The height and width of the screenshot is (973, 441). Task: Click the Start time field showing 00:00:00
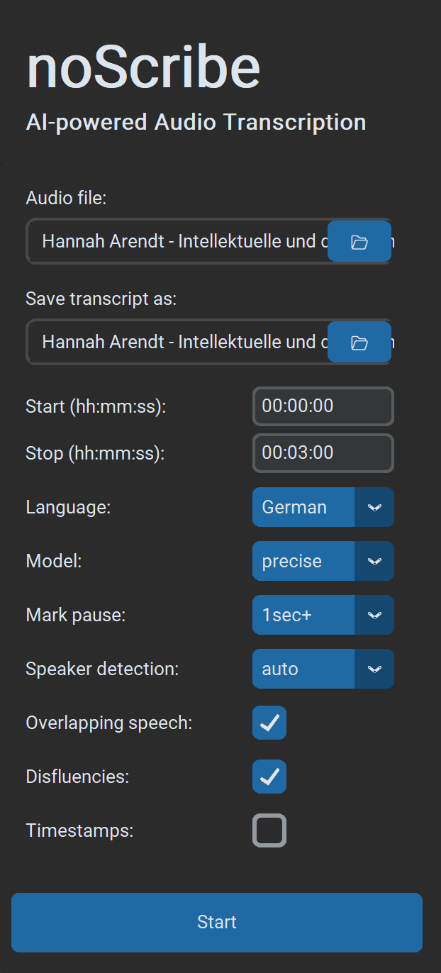click(x=323, y=406)
